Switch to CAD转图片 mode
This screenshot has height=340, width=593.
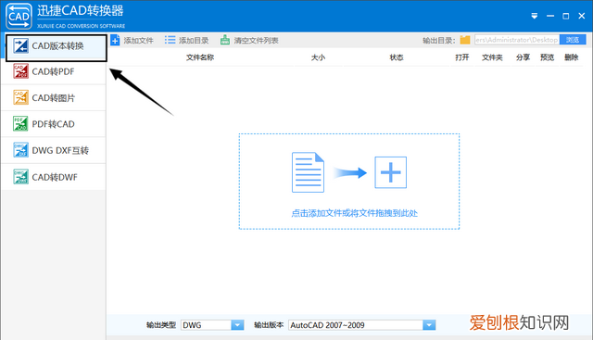(54, 98)
